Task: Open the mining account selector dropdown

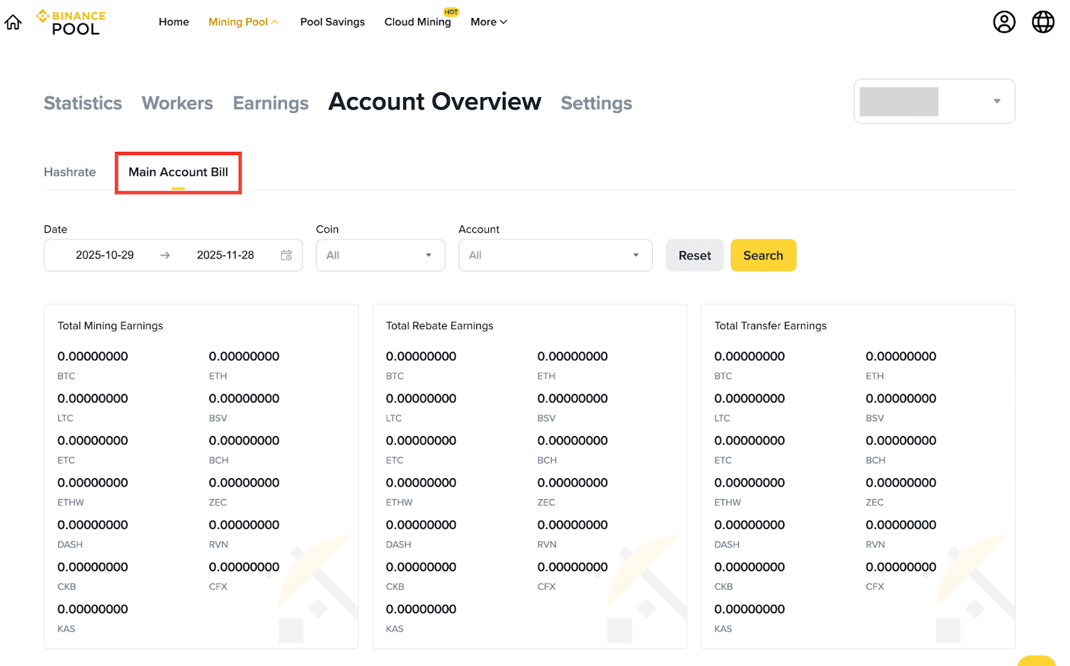Action: (934, 102)
